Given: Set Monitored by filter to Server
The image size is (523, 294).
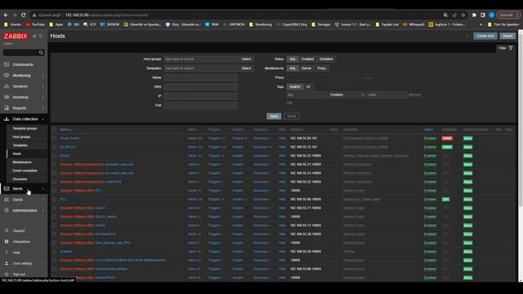Looking at the screenshot, I should coord(306,69).
